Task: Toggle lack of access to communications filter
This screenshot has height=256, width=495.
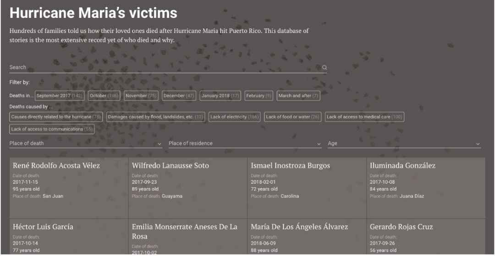Action: coord(52,129)
